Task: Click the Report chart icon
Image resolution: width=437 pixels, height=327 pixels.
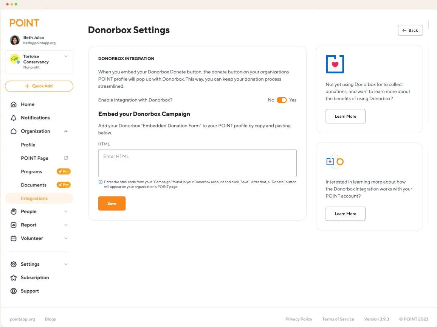Action: tap(13, 225)
